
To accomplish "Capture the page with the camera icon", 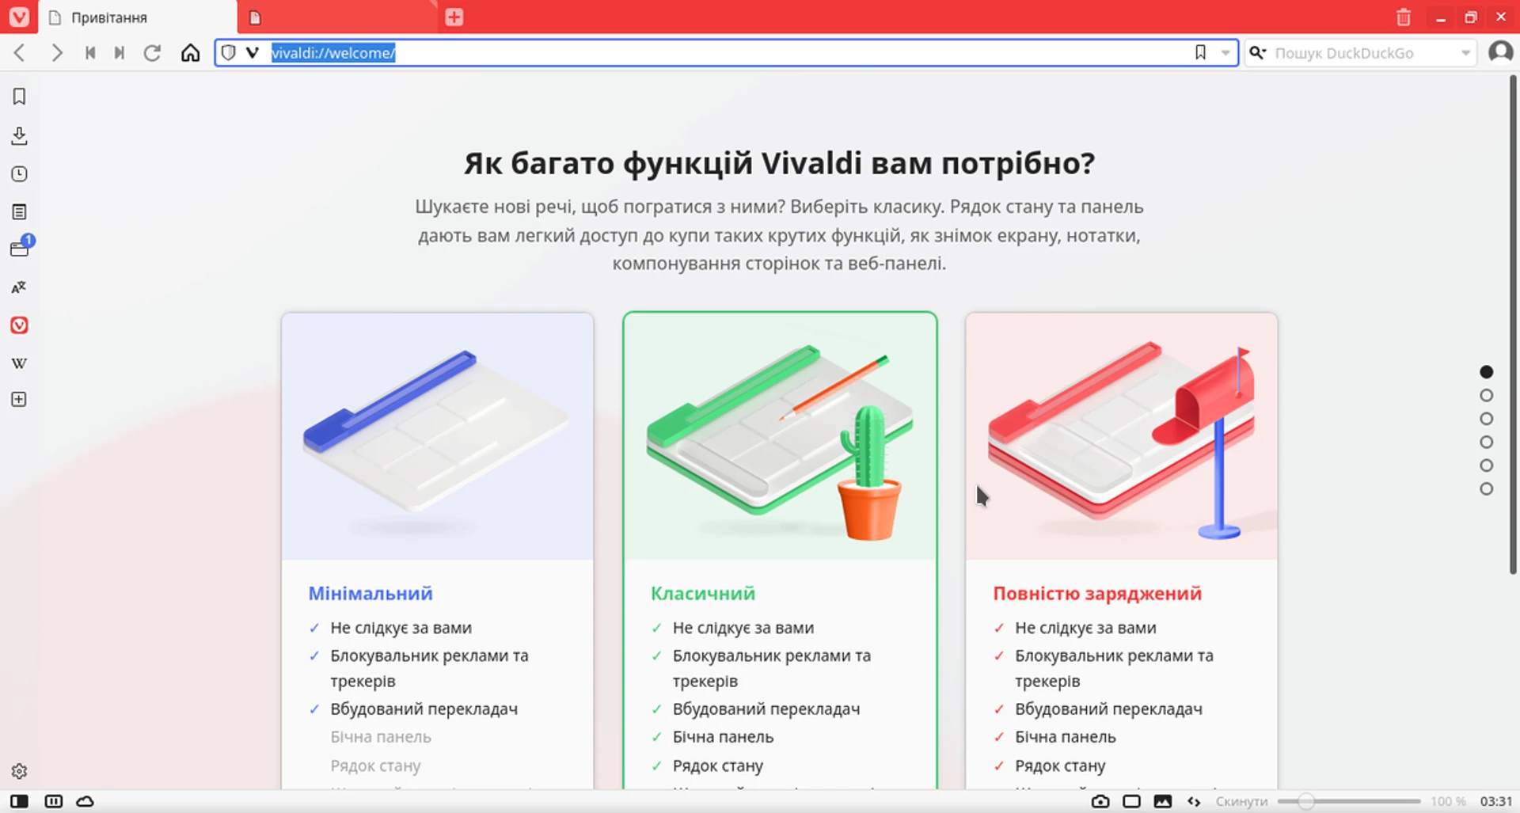I will [1100, 801].
